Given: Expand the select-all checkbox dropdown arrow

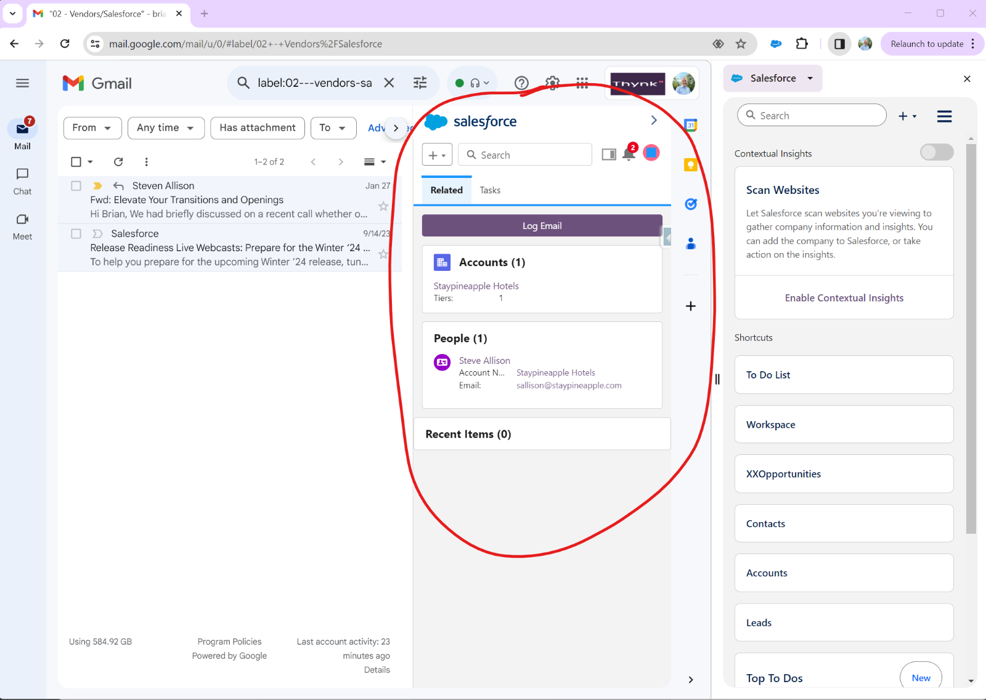Looking at the screenshot, I should coord(90,162).
